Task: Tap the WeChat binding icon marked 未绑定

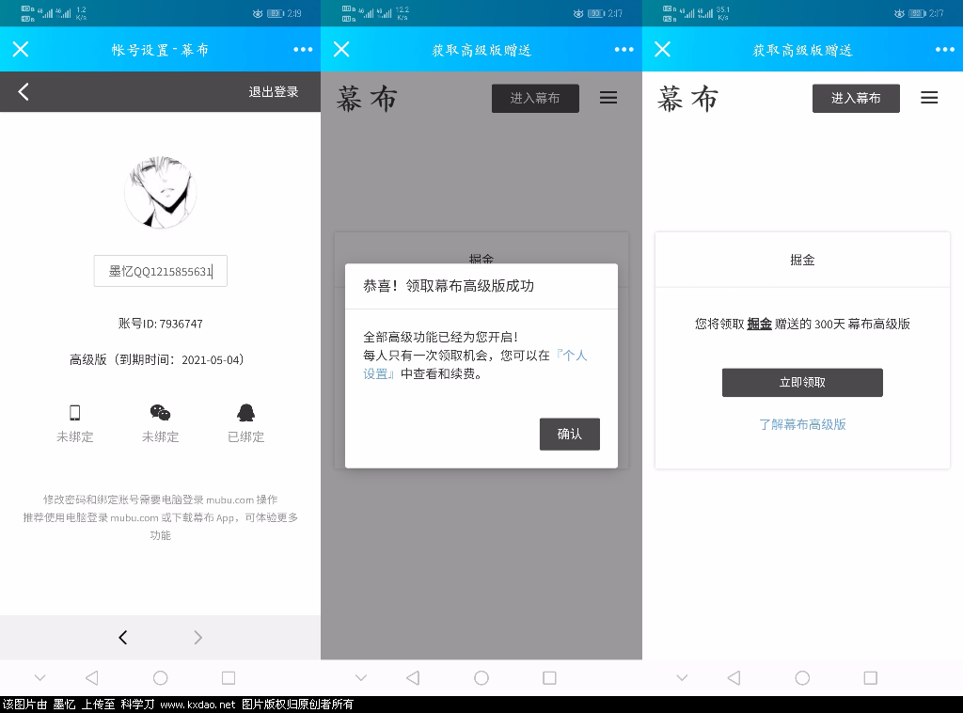Action: tap(160, 413)
